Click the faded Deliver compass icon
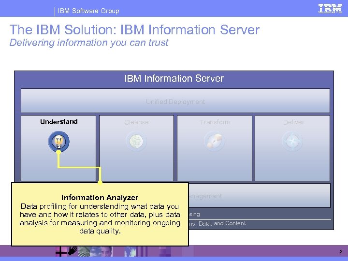The width and height of the screenshot is (348, 261). click(292, 141)
